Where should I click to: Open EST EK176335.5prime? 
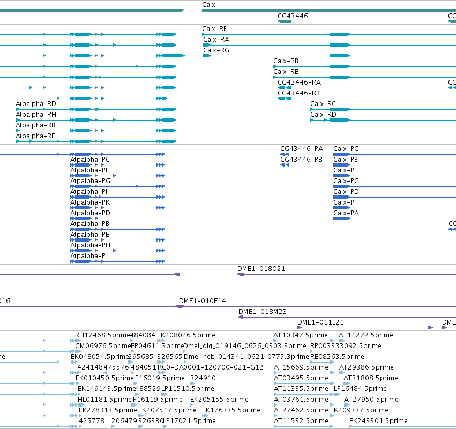231,410
